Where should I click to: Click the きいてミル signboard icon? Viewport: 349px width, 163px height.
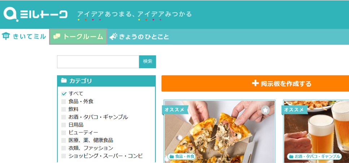click(6, 36)
